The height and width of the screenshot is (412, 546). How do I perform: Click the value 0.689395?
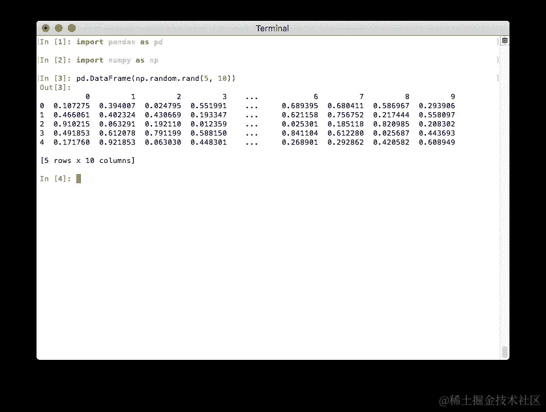click(x=300, y=106)
